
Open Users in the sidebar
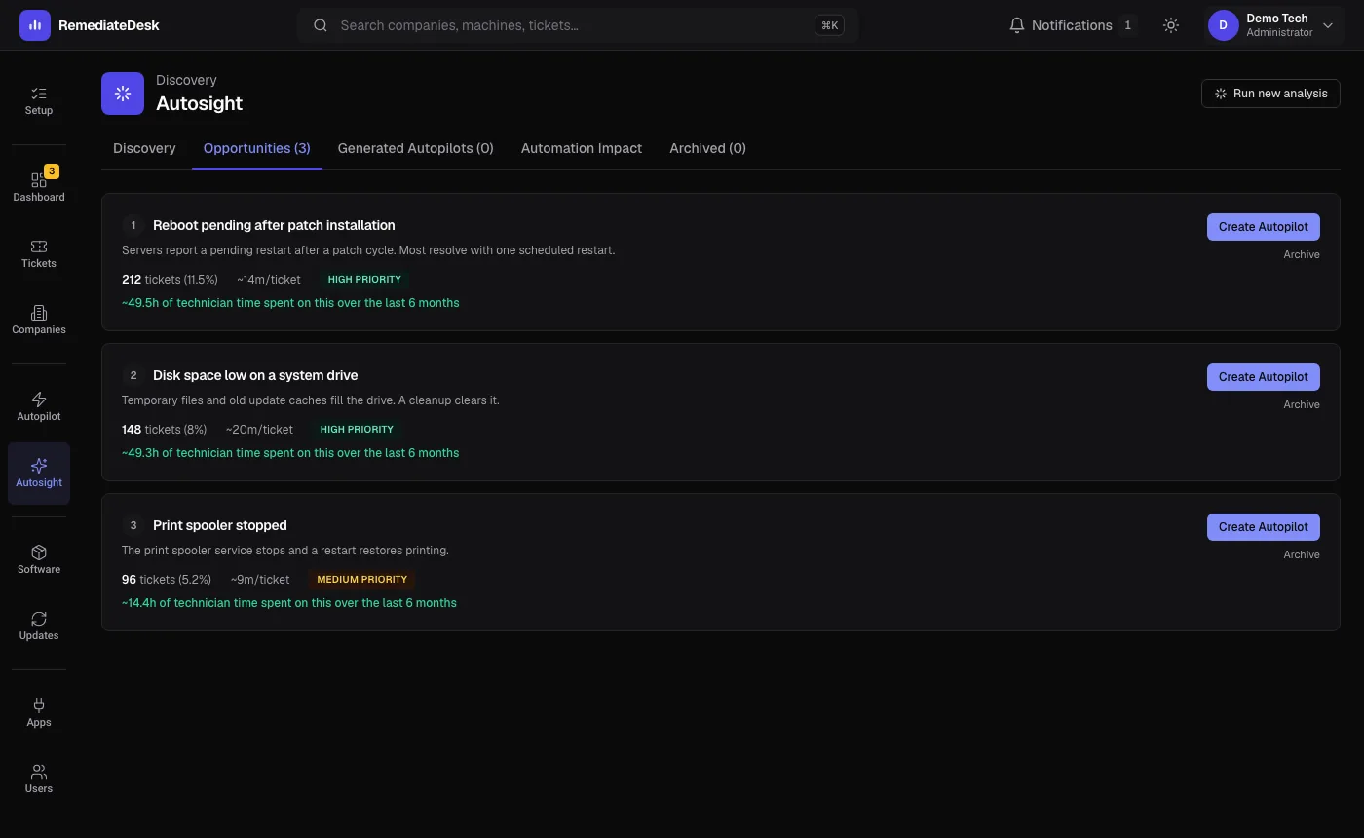point(39,779)
